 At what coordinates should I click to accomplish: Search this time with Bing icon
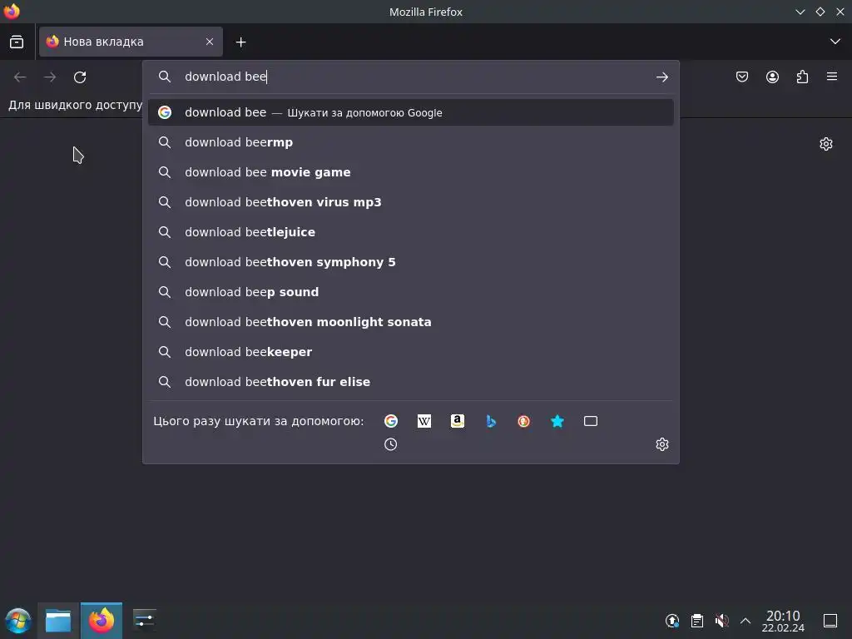tap(491, 421)
